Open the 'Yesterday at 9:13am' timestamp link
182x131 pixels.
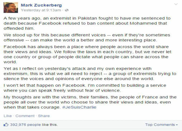coord(41,10)
